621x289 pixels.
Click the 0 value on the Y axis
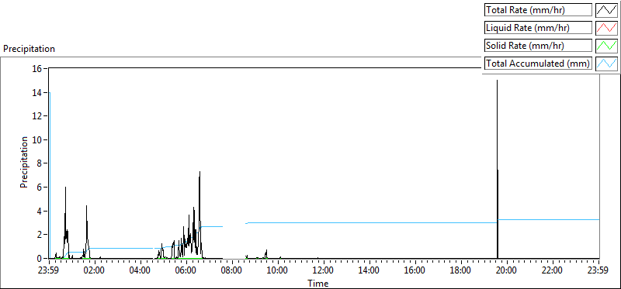point(40,258)
